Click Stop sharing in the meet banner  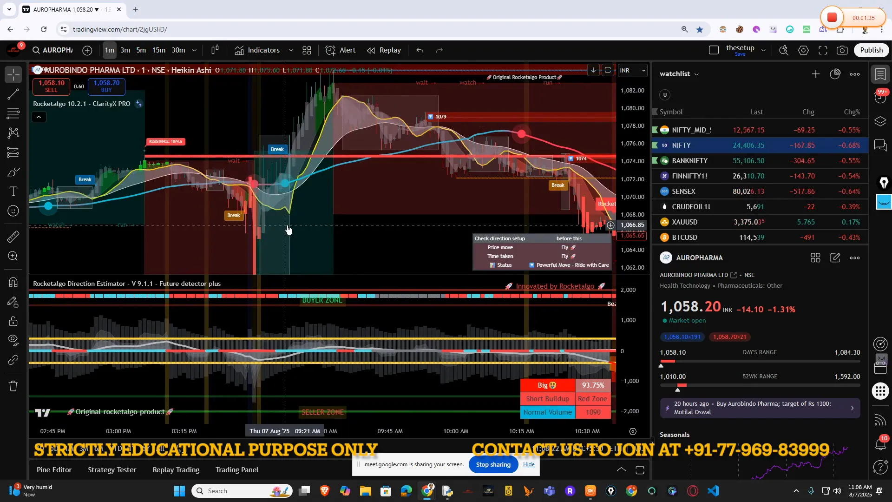(x=493, y=464)
